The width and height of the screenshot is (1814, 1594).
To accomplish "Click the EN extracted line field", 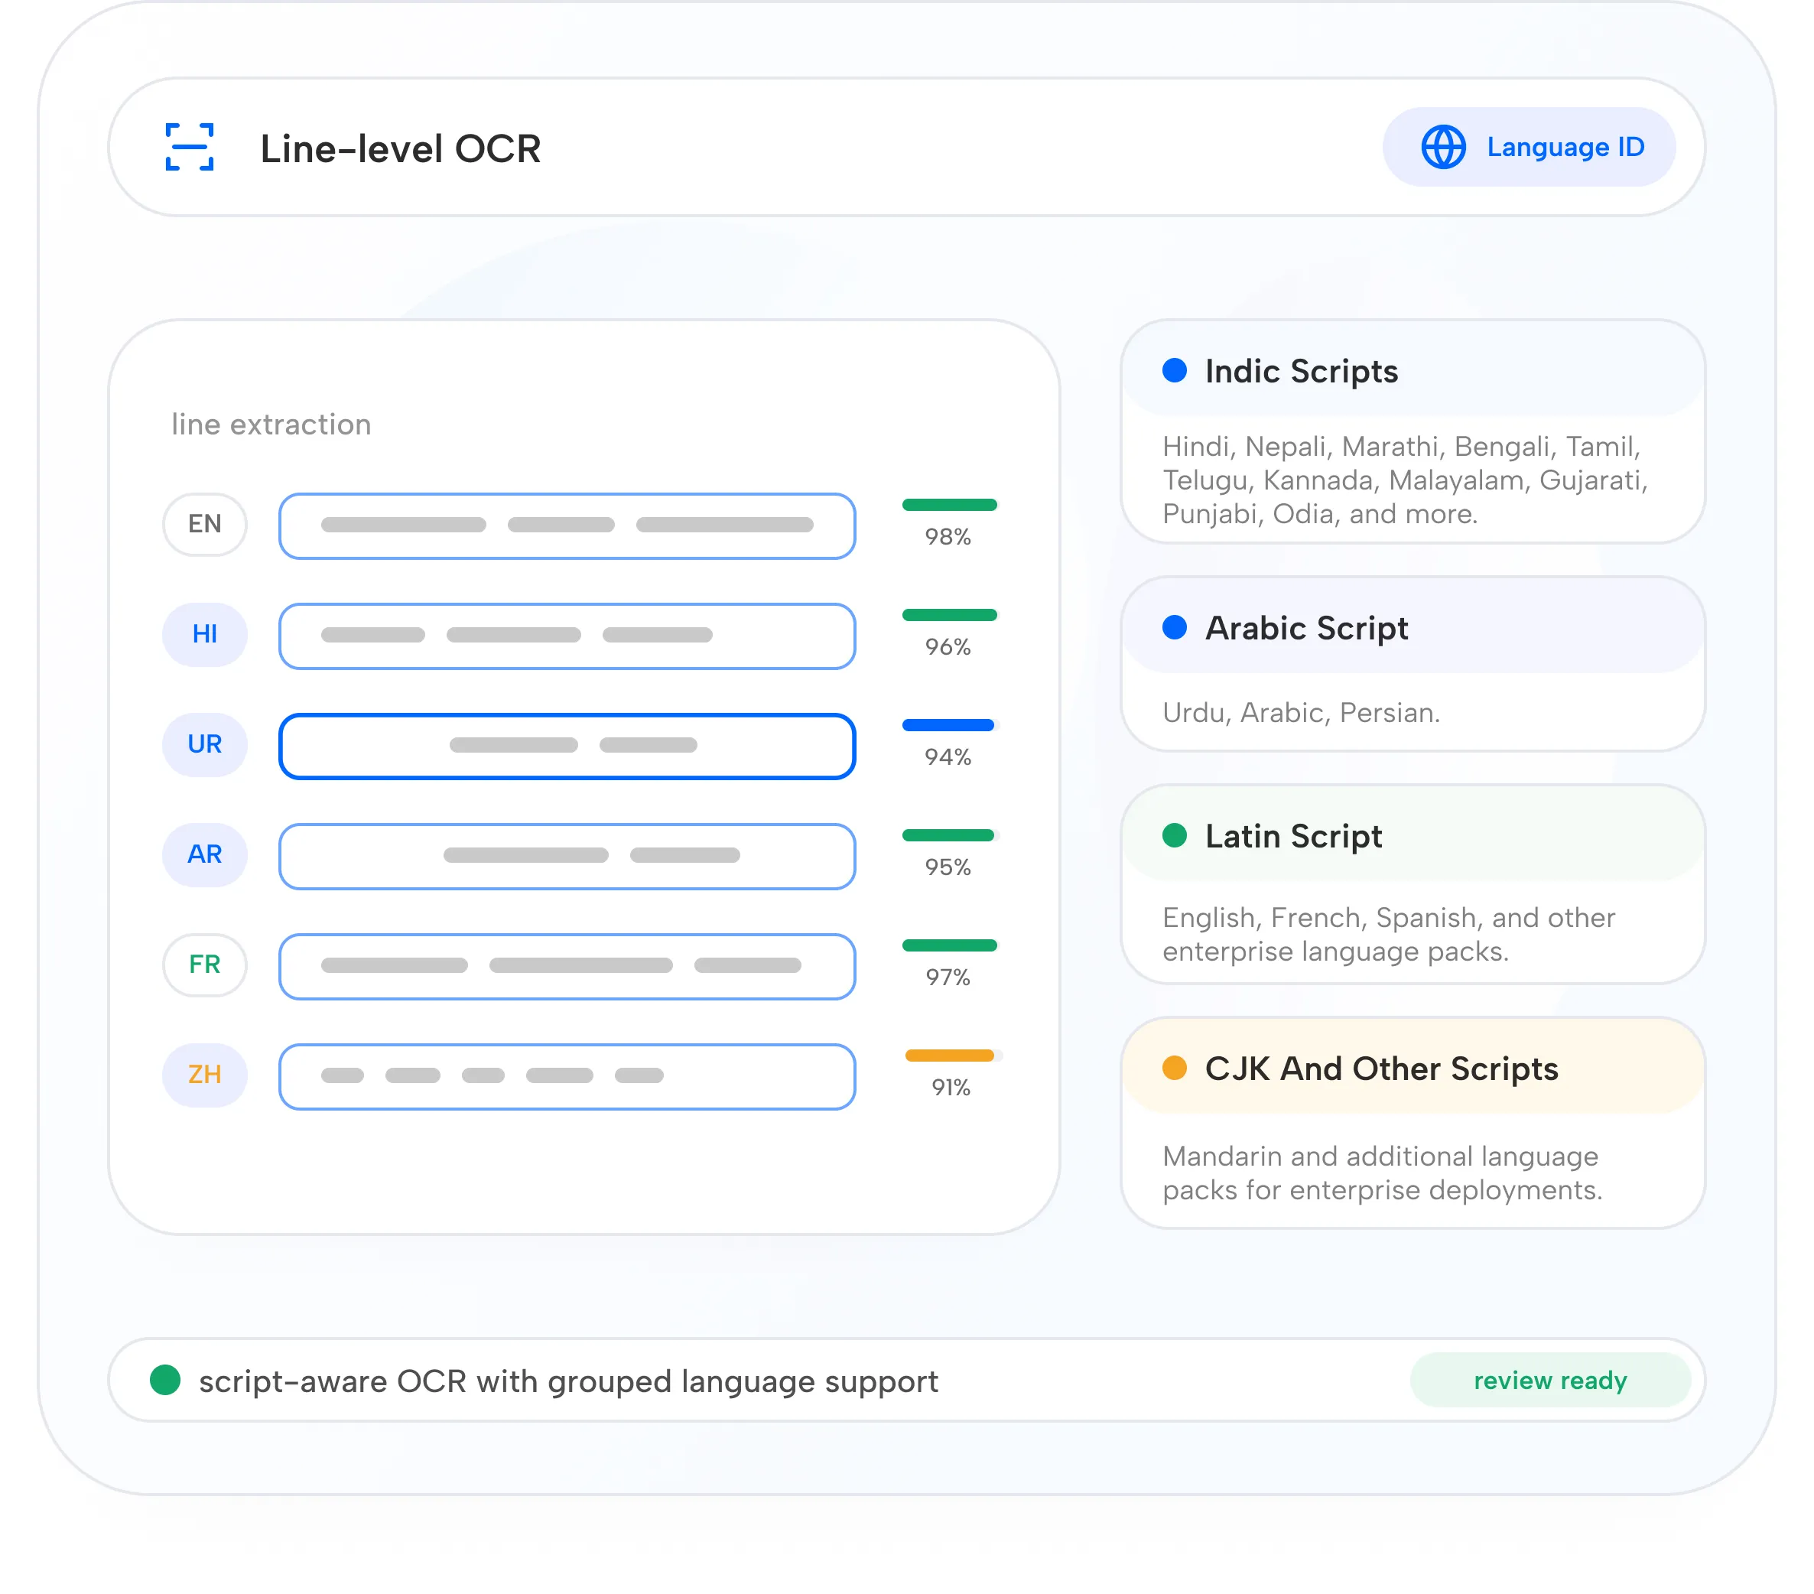I will tap(567, 525).
